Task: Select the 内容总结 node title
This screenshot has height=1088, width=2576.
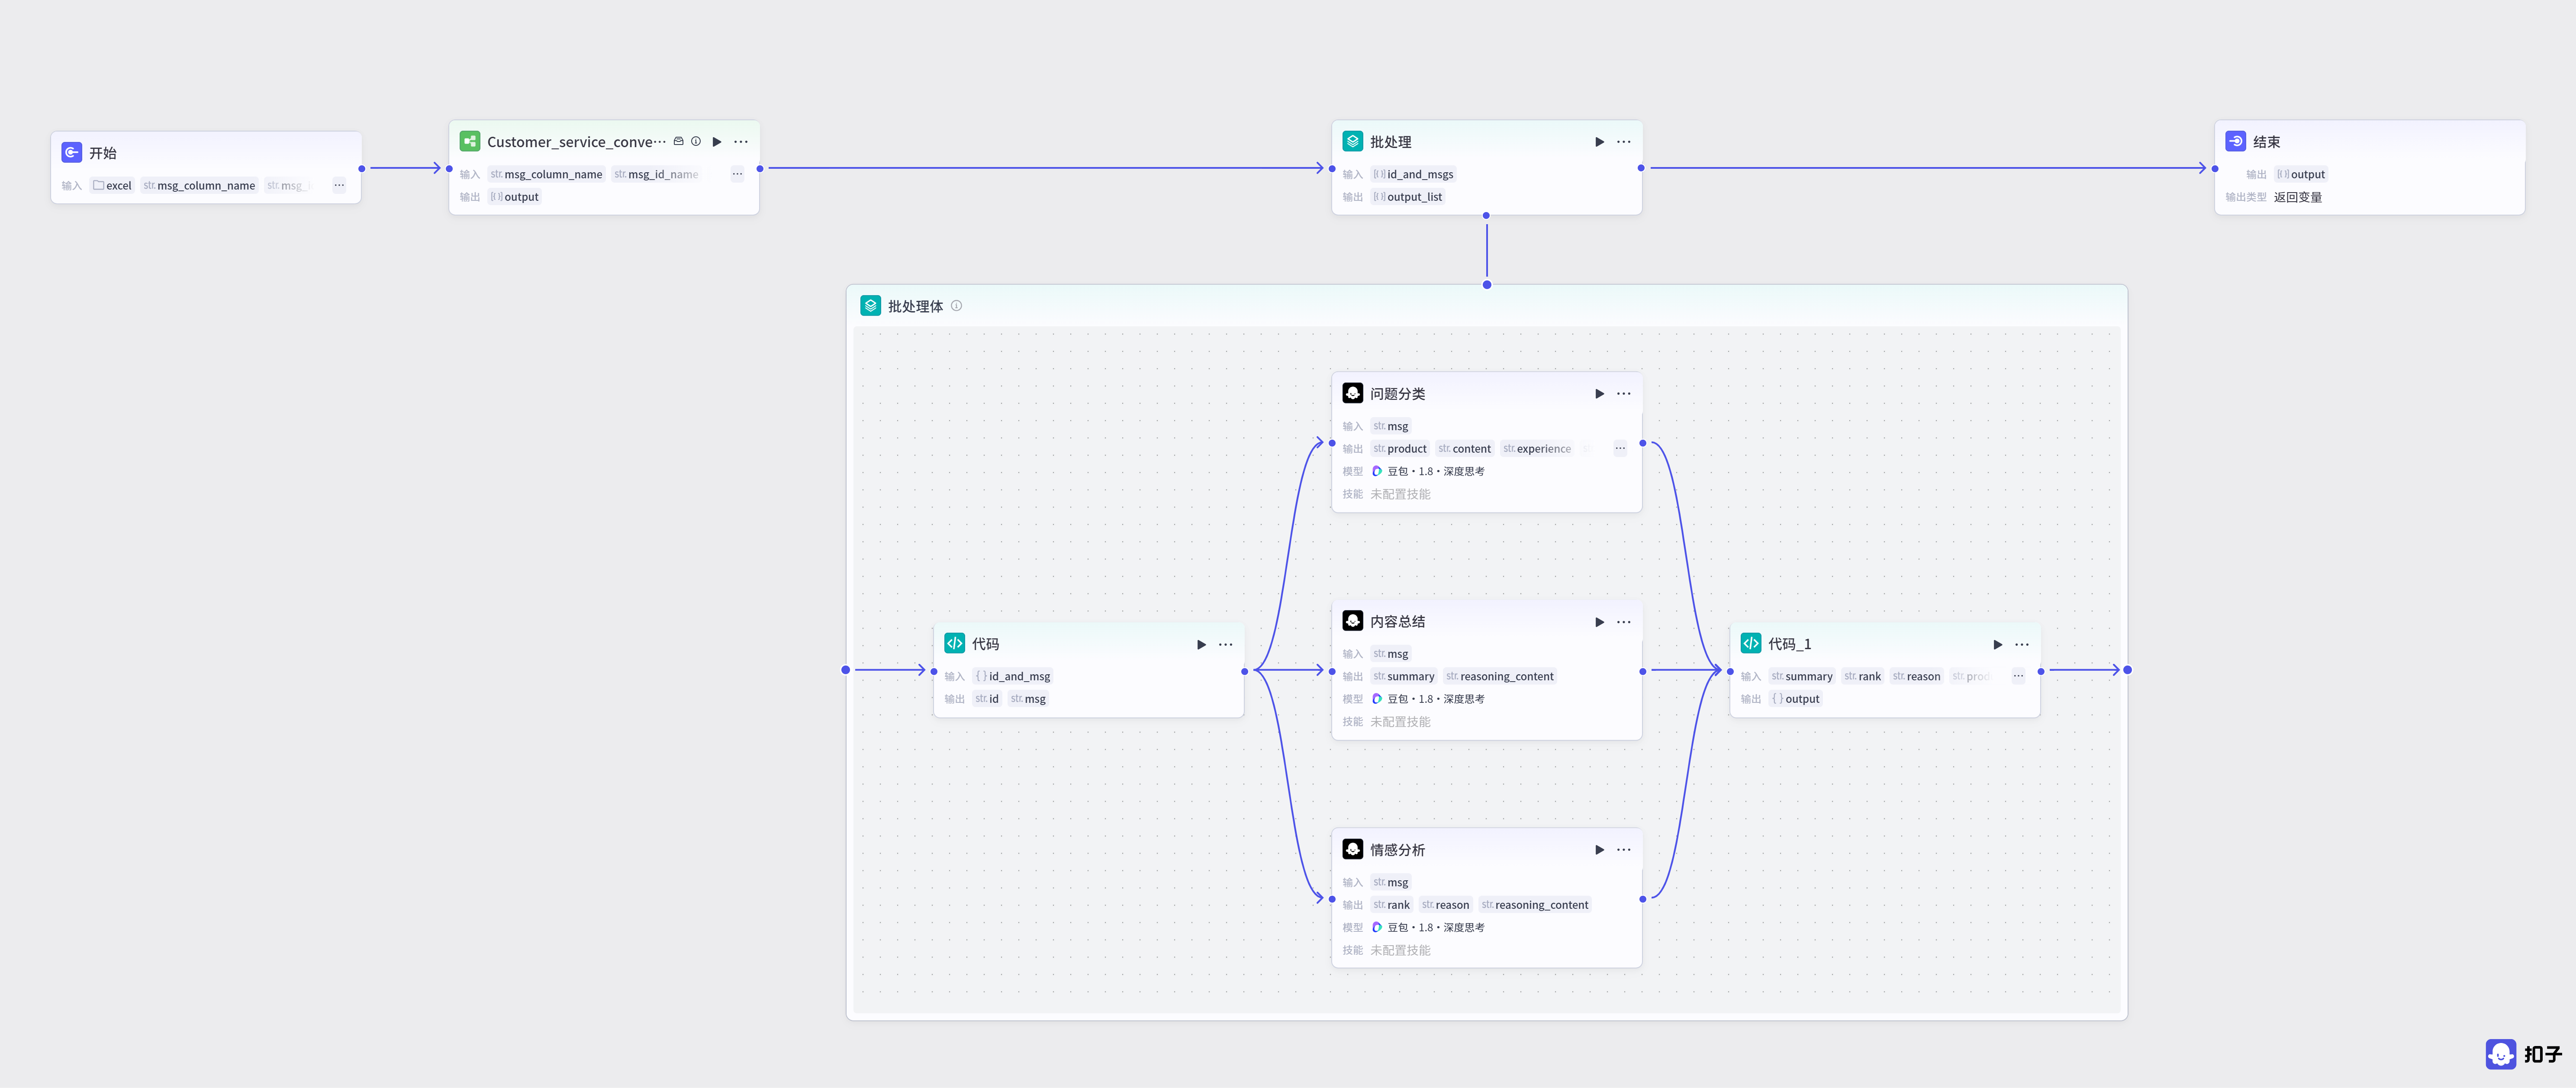Action: point(1398,622)
